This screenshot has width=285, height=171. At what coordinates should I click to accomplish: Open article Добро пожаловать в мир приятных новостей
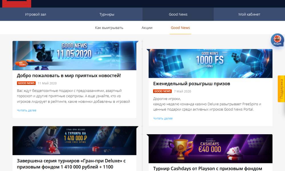(x=69, y=76)
